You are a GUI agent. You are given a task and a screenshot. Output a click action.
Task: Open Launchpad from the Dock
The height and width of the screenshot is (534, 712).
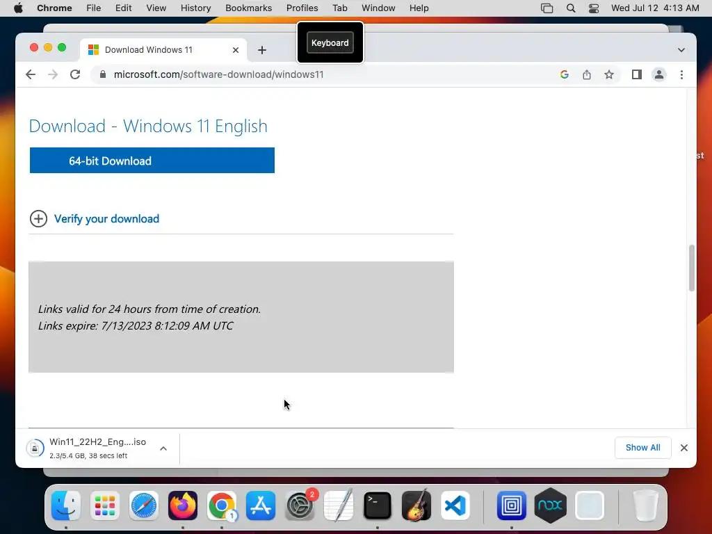coord(105,505)
